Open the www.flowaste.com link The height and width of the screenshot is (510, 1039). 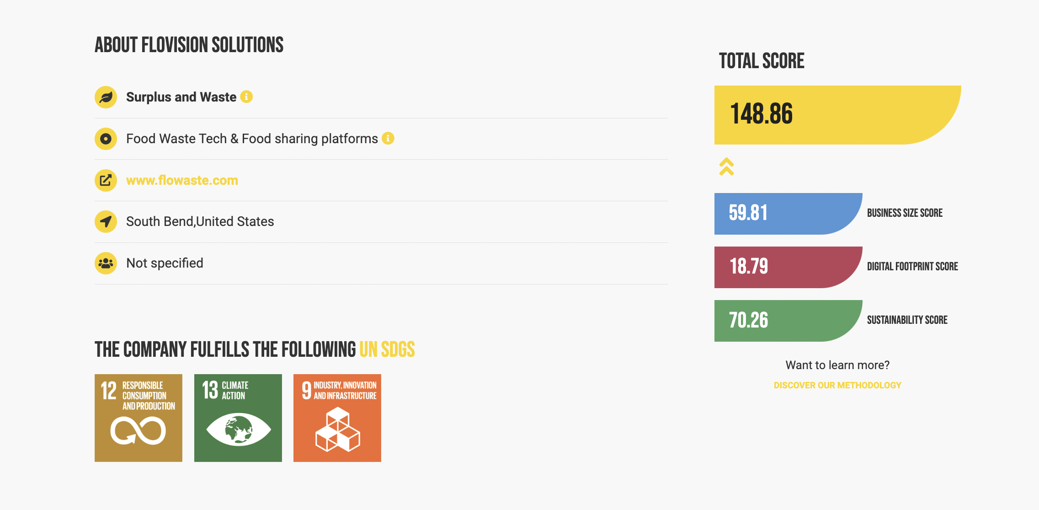click(182, 180)
